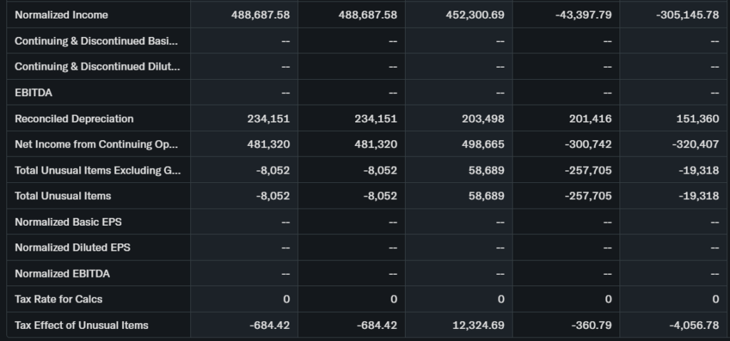This screenshot has height=341, width=730.
Task: Click the 151,360 Reconciled Depreciation value
Action: click(x=699, y=119)
